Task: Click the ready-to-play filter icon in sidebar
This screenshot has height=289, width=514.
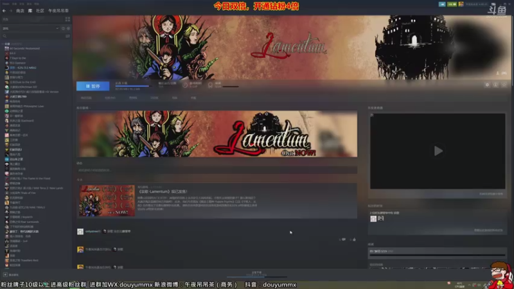Action: coord(68,28)
